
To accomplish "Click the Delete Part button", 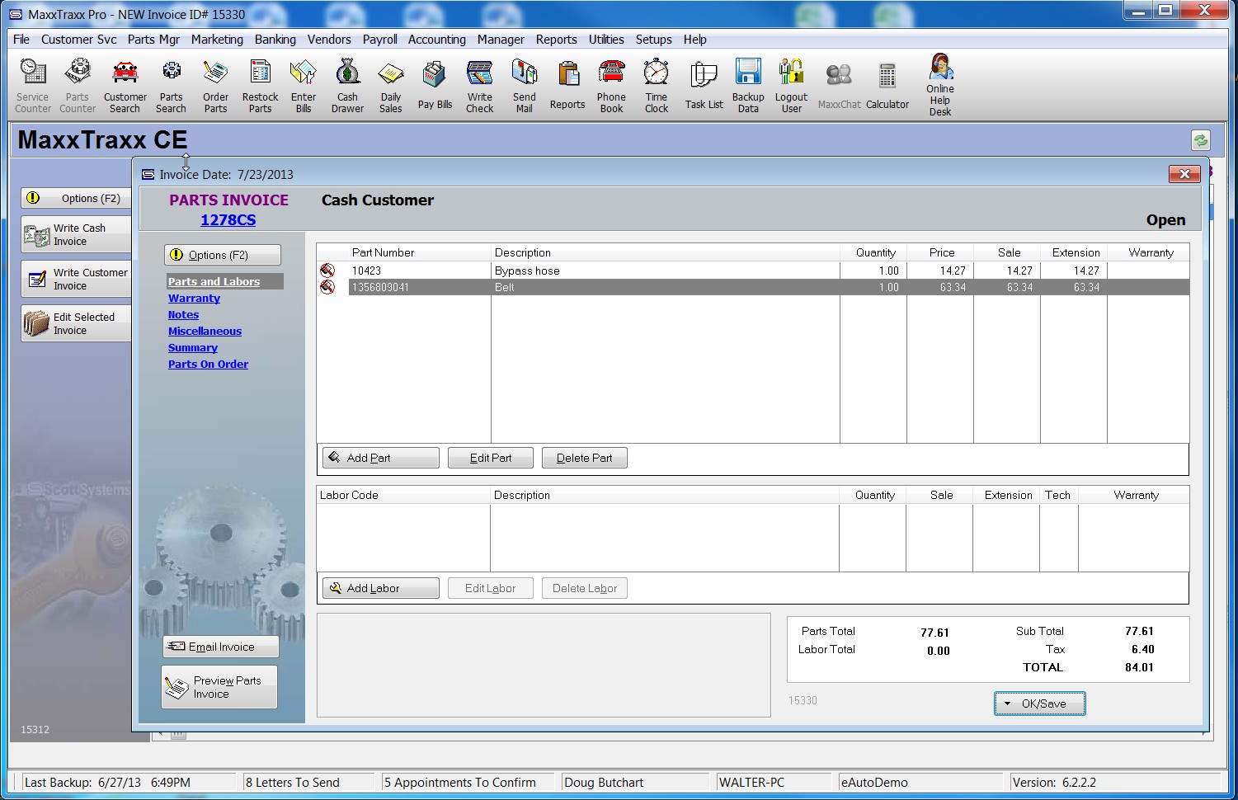I will [x=585, y=458].
